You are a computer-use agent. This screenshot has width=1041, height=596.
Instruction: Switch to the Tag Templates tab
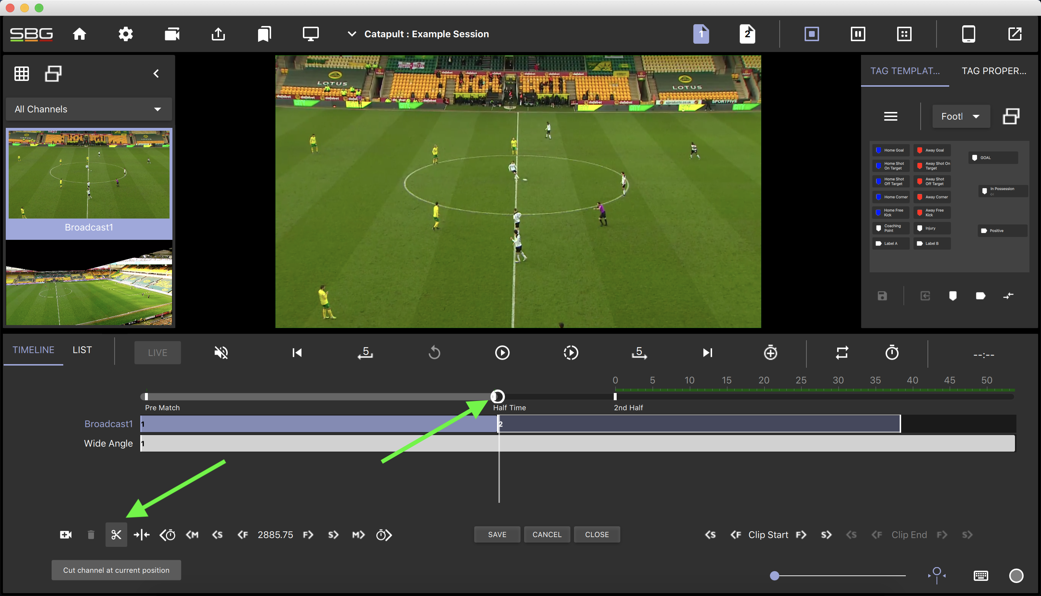[905, 71]
